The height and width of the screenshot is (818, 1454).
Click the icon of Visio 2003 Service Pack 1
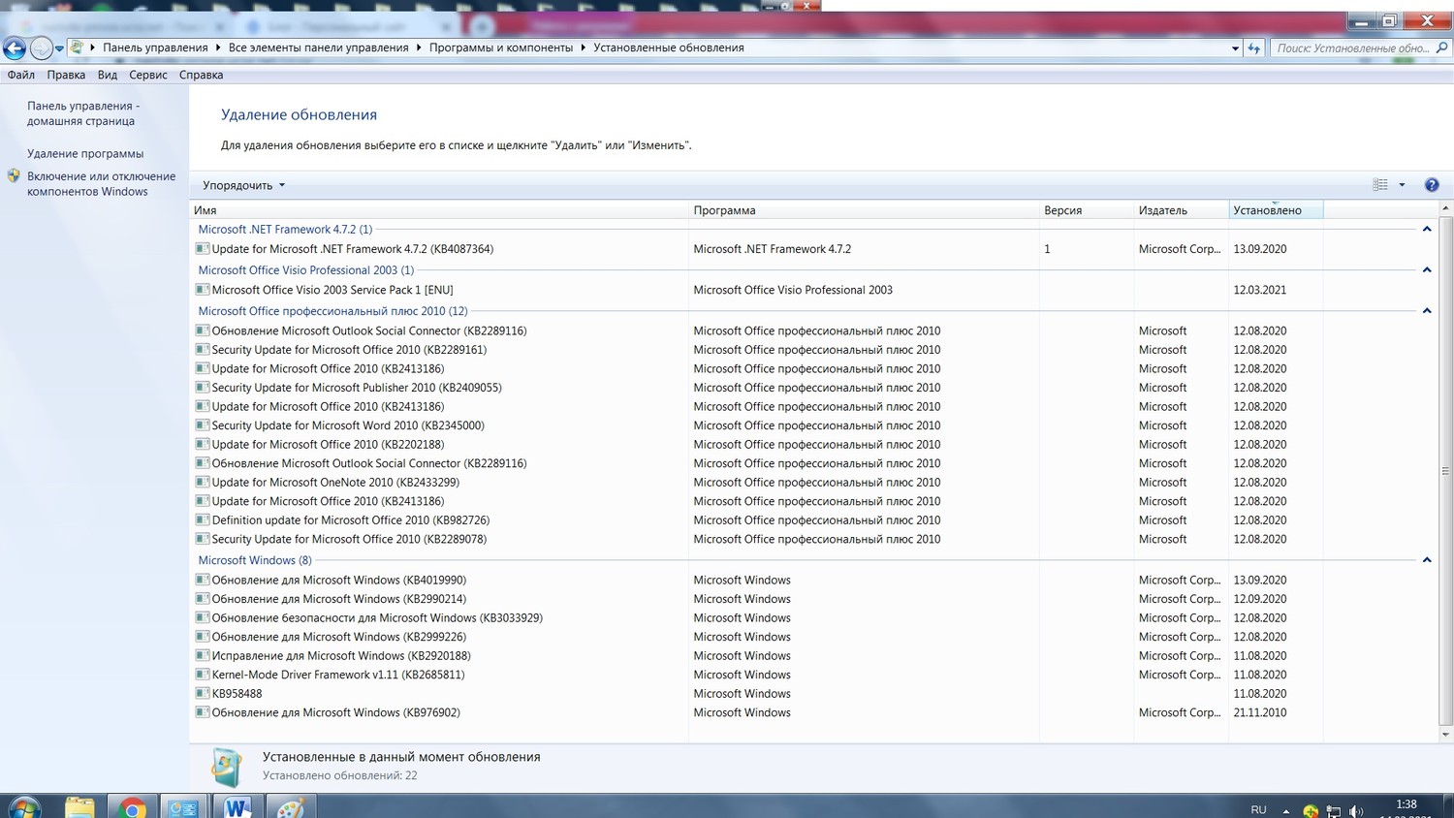pyautogui.click(x=203, y=290)
